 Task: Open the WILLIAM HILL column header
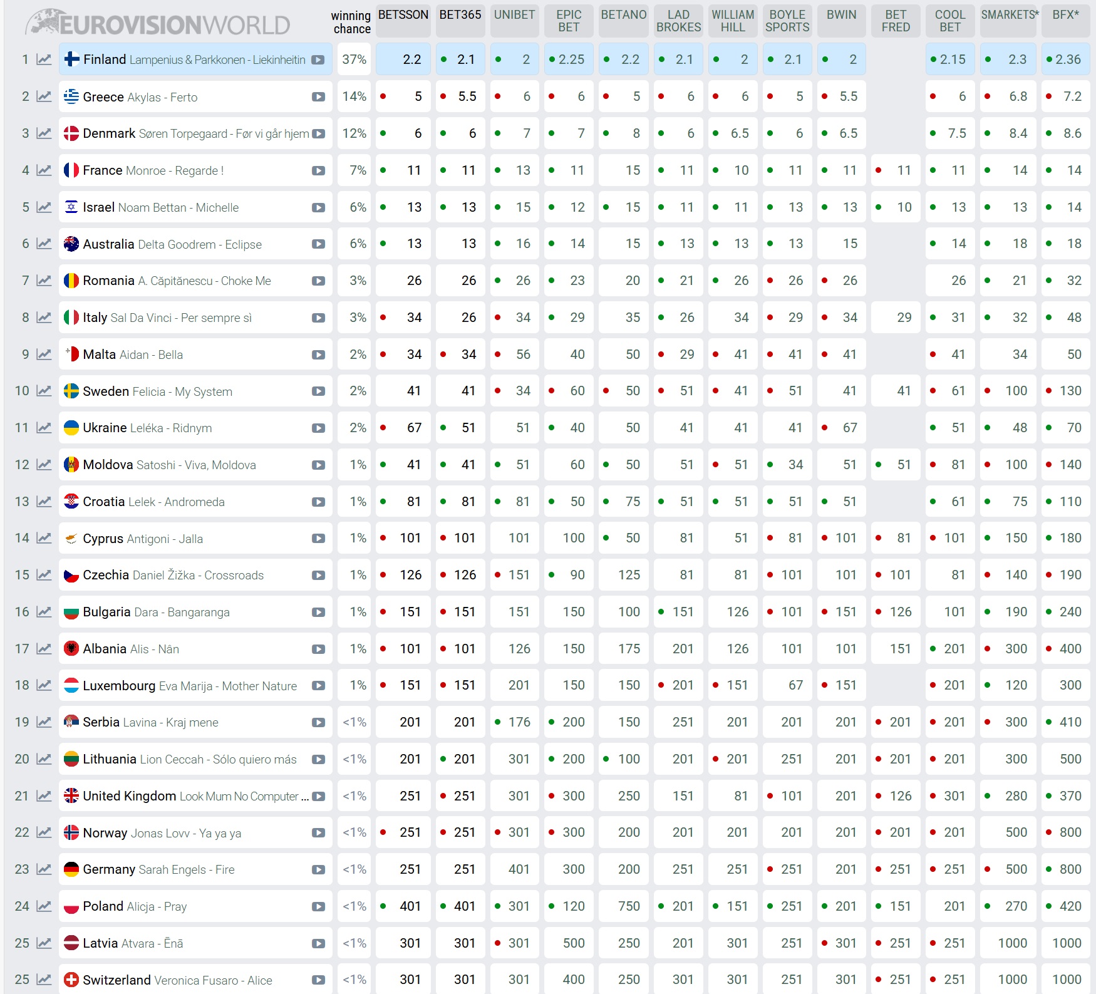[x=733, y=21]
